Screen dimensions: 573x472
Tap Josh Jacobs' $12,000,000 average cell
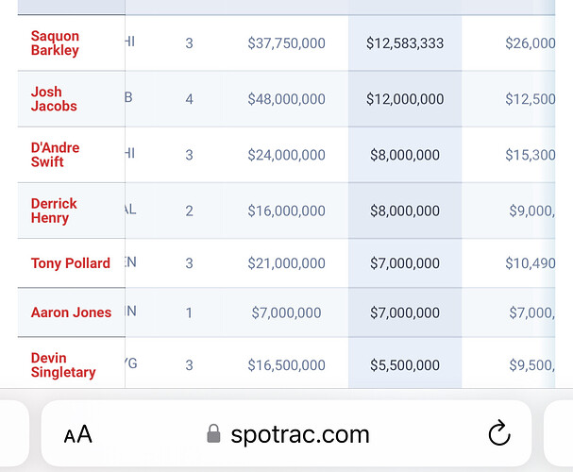click(x=405, y=99)
